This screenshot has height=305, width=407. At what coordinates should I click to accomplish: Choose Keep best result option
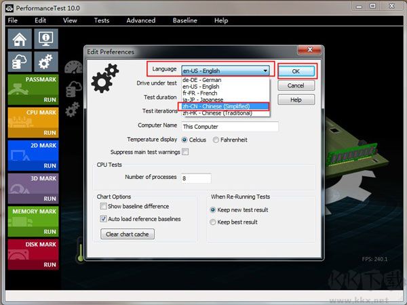pos(213,222)
